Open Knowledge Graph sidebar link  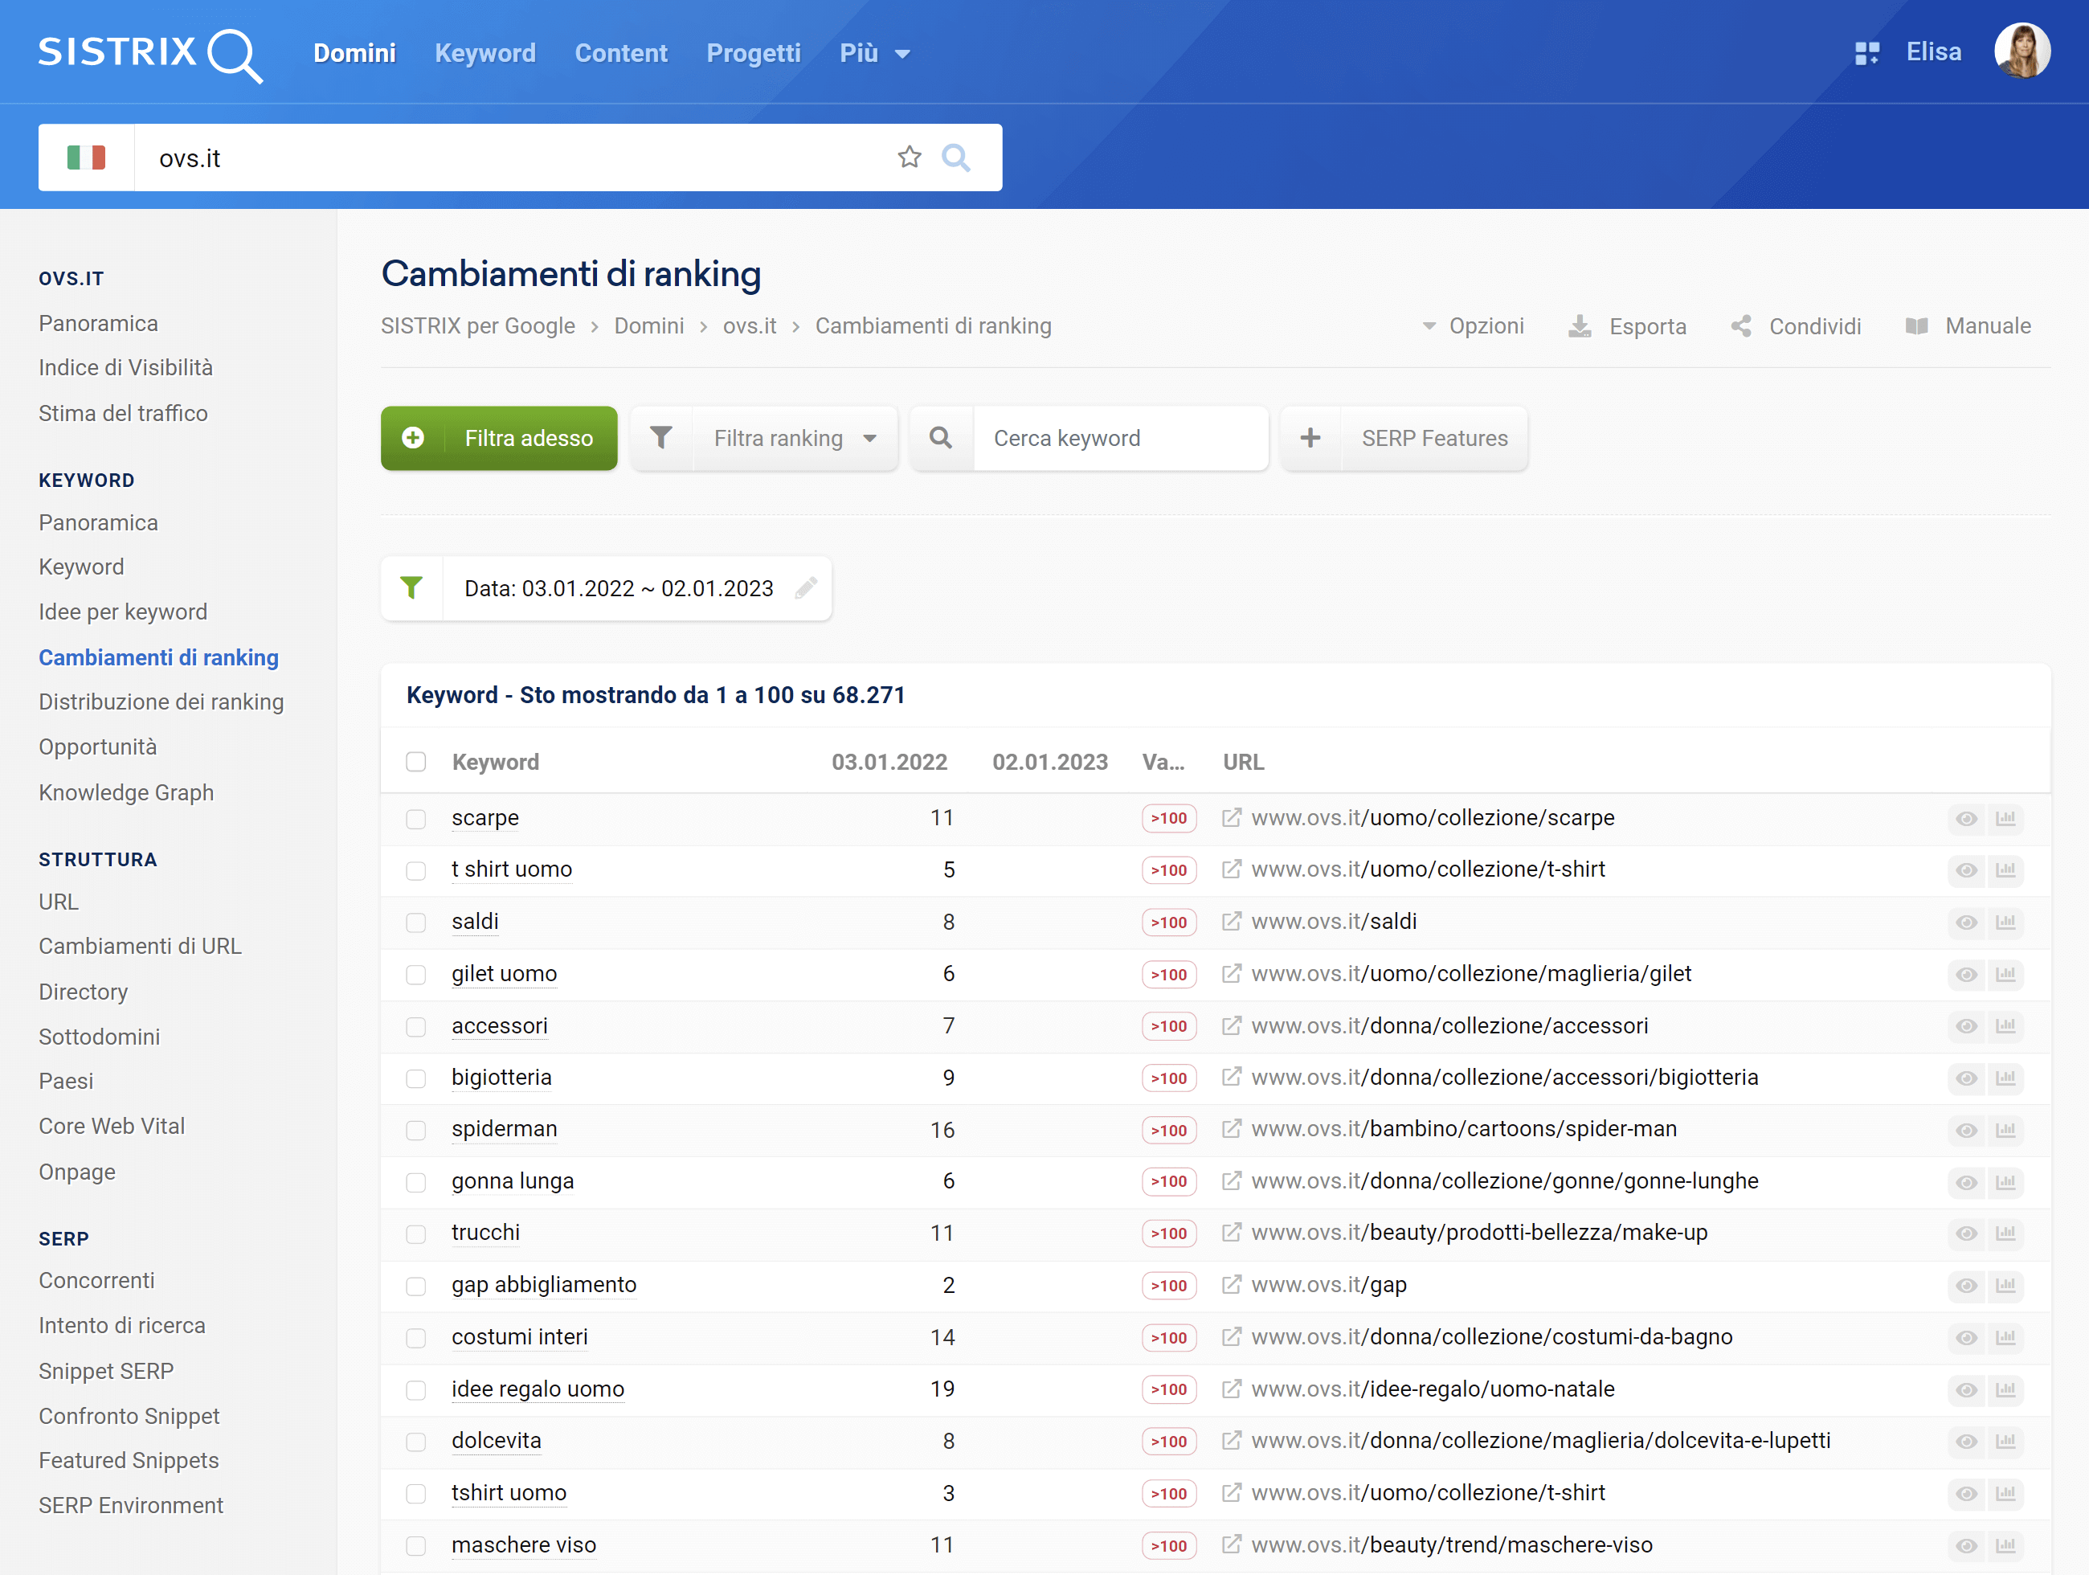click(125, 792)
